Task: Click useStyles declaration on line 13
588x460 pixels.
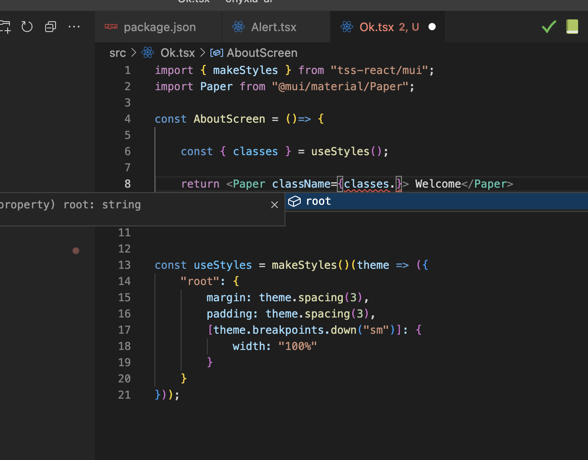Action: tap(223, 265)
